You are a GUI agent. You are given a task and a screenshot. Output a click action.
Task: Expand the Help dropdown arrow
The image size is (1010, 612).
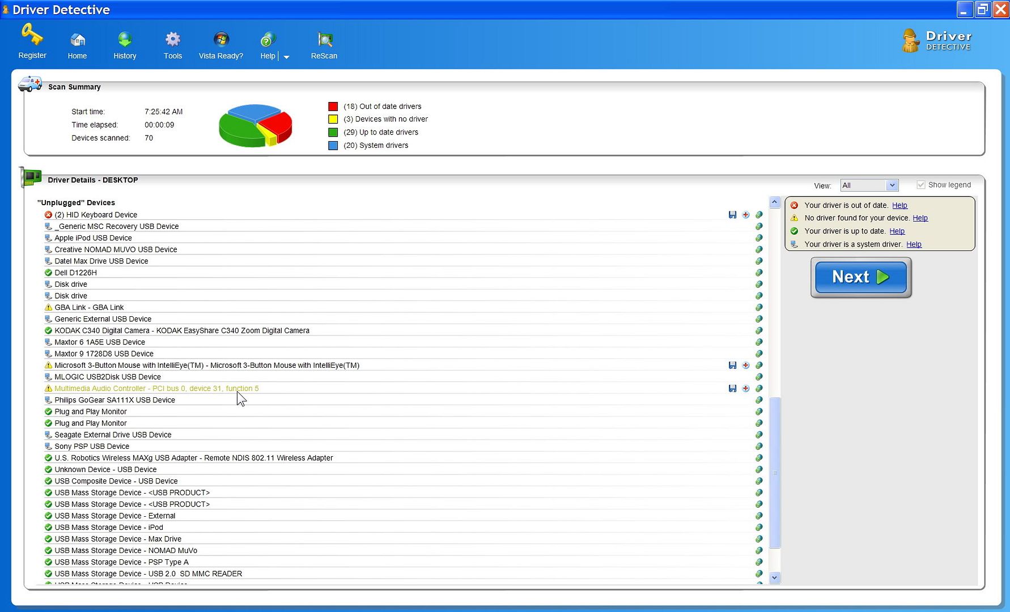pos(286,57)
